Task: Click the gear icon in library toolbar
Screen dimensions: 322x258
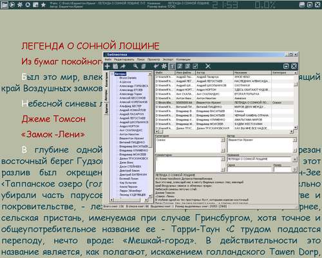Action: click(164, 66)
